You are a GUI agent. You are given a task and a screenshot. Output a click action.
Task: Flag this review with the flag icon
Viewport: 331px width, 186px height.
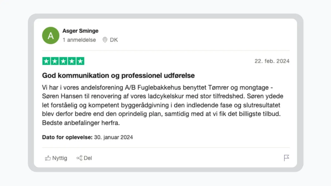287,158
